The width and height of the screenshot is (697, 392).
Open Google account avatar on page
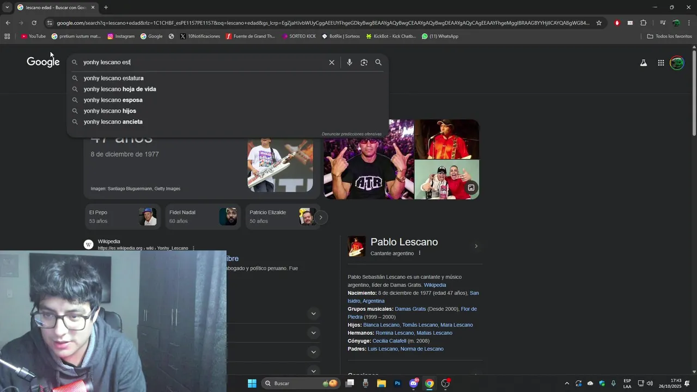tap(677, 63)
